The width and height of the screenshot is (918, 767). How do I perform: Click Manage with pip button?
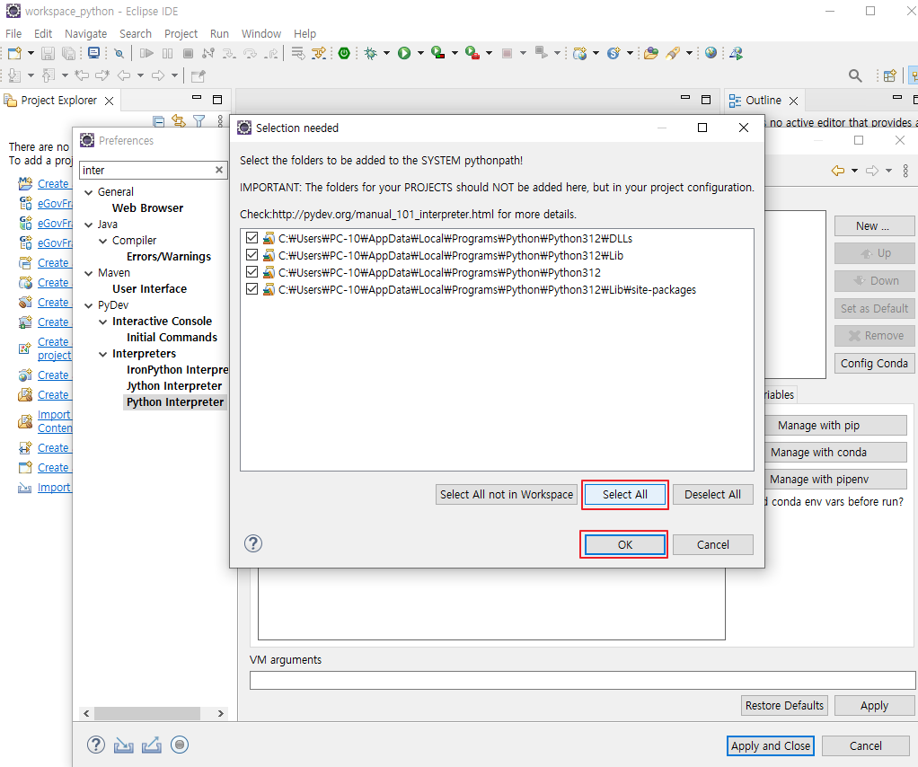click(835, 425)
